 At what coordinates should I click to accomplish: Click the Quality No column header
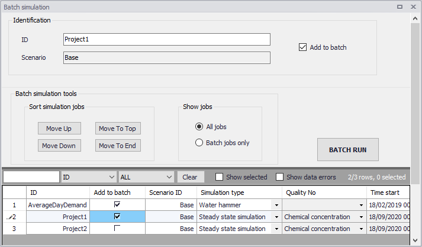pyautogui.click(x=324, y=193)
